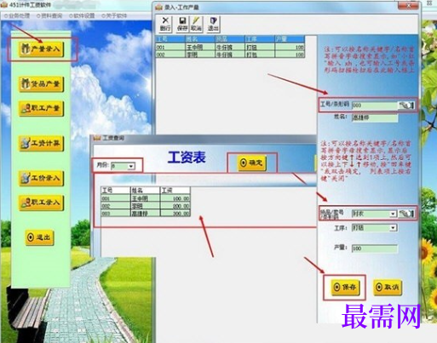Click the search icon beside 工号/条形码 field
Screen dimensions: 437x343
tap(406, 106)
